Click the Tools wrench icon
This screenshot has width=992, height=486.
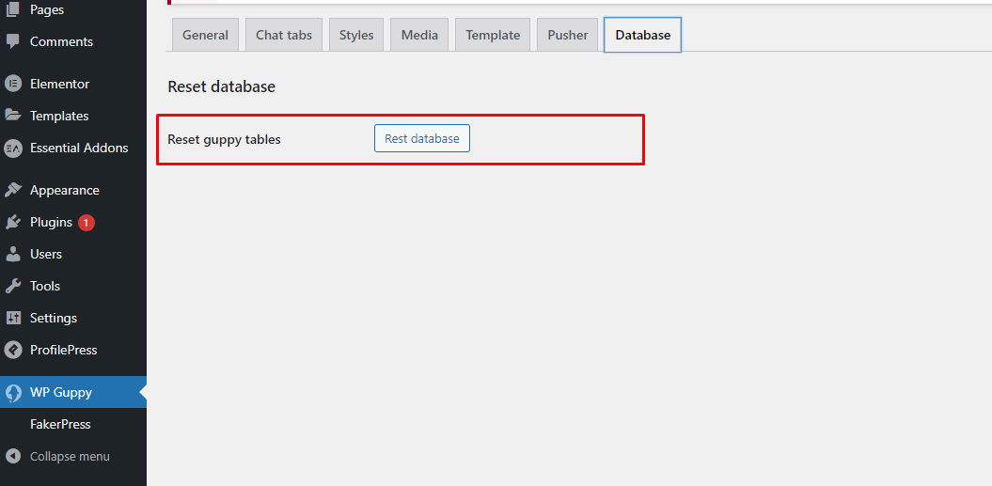tap(13, 286)
